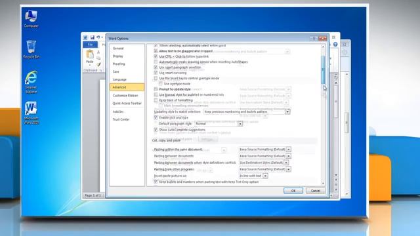Open Microsoft Word 2010 desktop shortcut
Viewport: 420px width, 236px height.
tap(31, 113)
